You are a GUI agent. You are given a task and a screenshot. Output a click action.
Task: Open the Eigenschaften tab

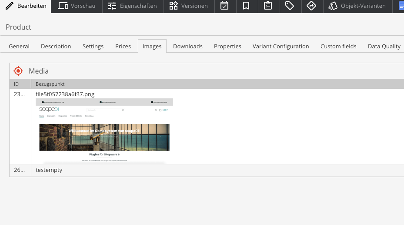point(133,6)
